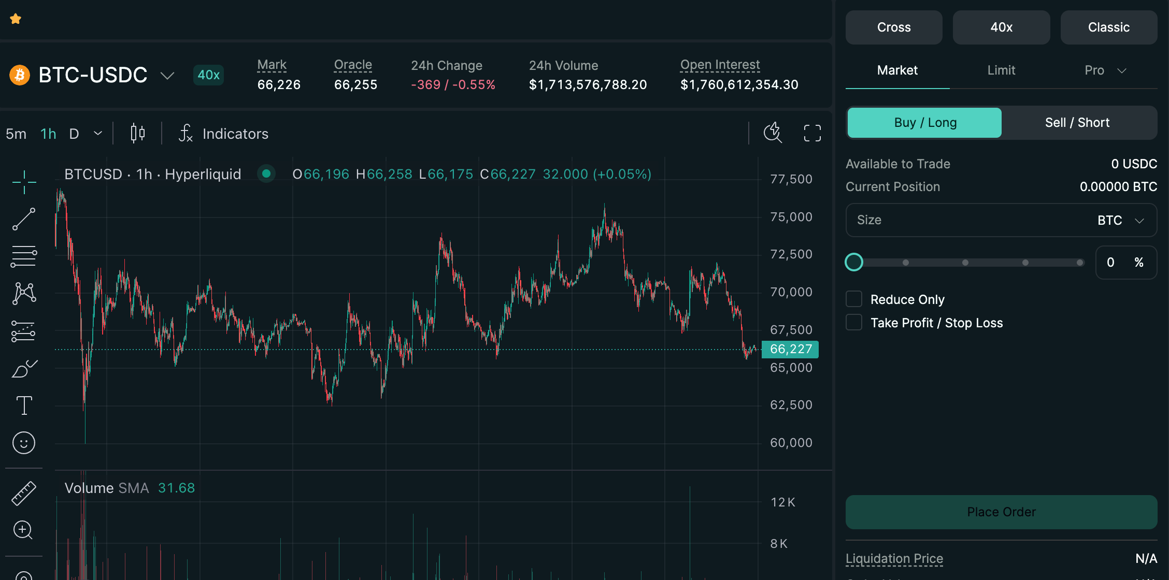Expand the BTC-USDC market selector
Screen dimensions: 1169x580
click(x=167, y=76)
